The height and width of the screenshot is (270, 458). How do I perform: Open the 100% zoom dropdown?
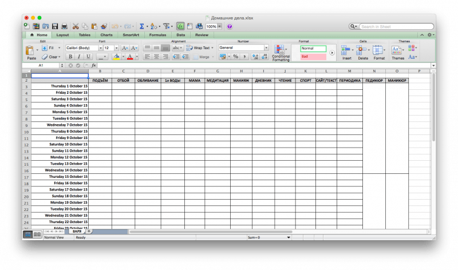(x=220, y=26)
